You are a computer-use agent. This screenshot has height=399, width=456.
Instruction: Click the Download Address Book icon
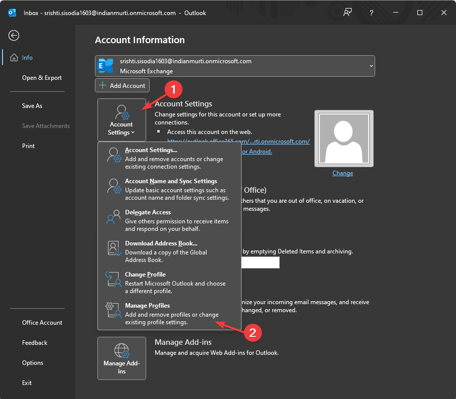tap(113, 248)
